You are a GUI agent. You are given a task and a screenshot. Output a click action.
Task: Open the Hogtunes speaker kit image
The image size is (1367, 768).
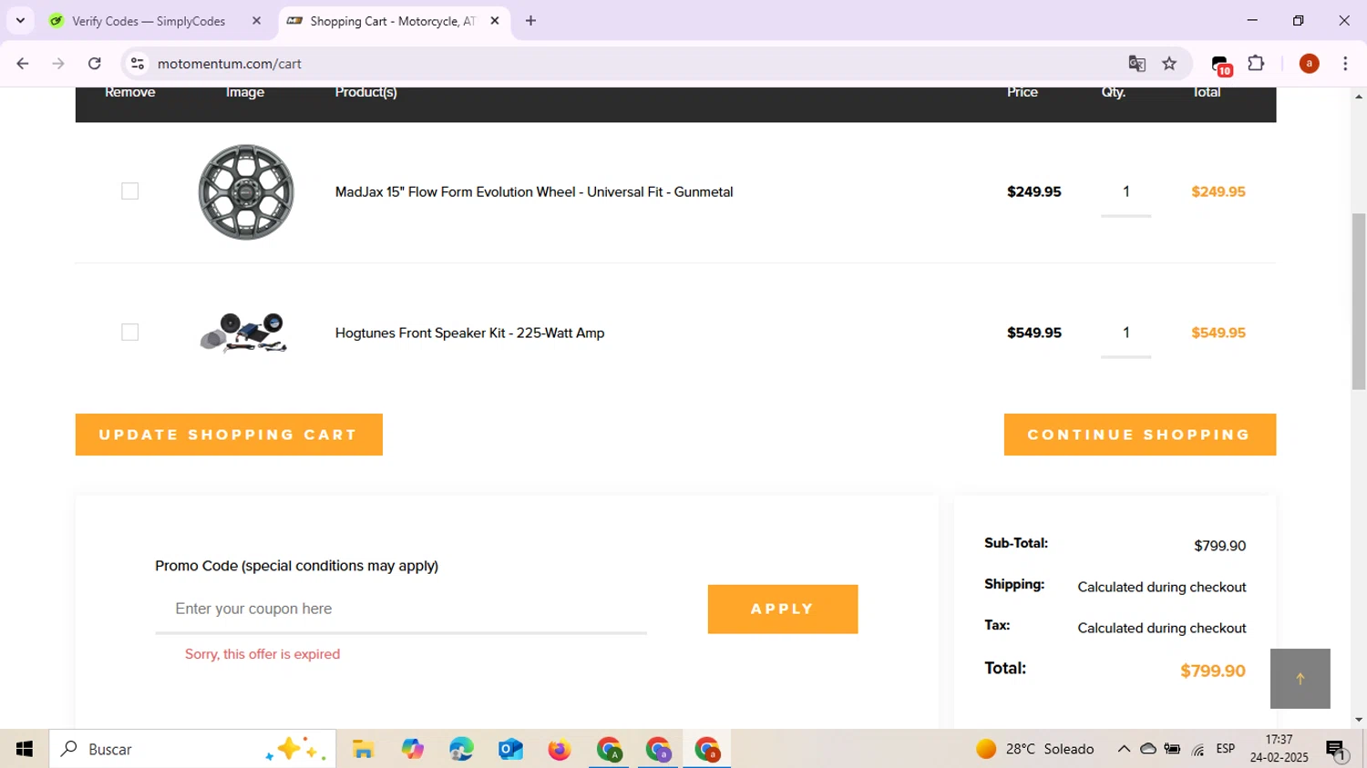click(x=244, y=333)
